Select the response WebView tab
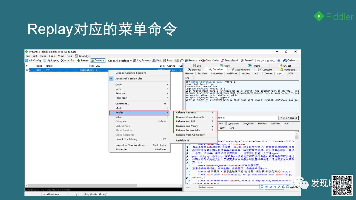The image size is (356, 200). pyautogui.click(x=275, y=124)
